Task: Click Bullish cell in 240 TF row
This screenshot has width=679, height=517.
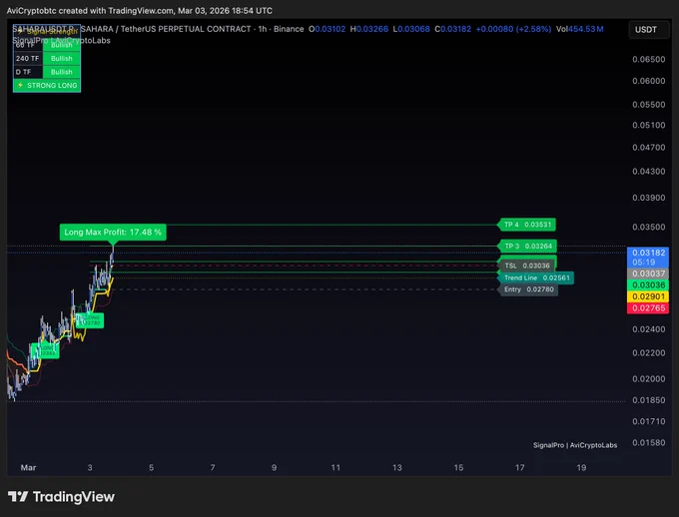Action: 62,59
